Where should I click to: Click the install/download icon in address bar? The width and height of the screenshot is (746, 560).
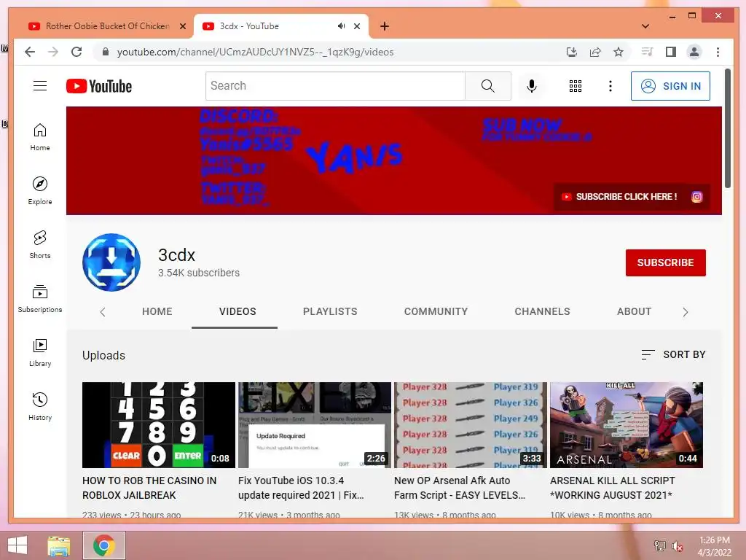point(572,52)
